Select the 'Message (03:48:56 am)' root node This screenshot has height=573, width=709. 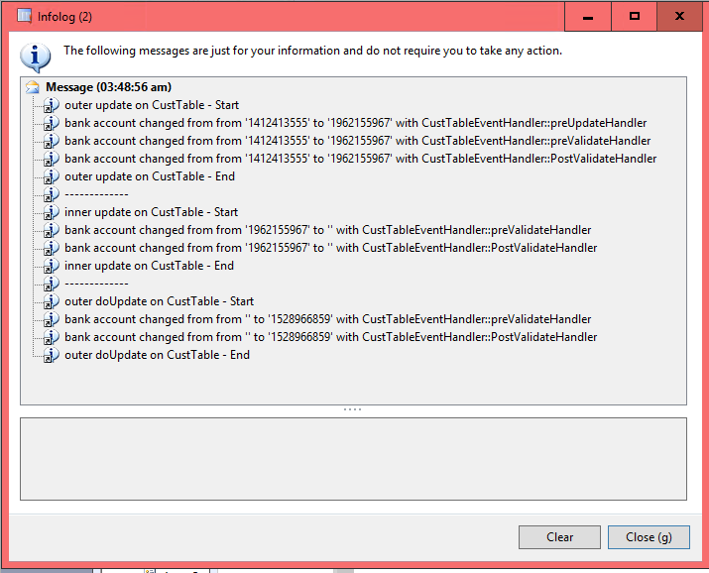tap(108, 87)
